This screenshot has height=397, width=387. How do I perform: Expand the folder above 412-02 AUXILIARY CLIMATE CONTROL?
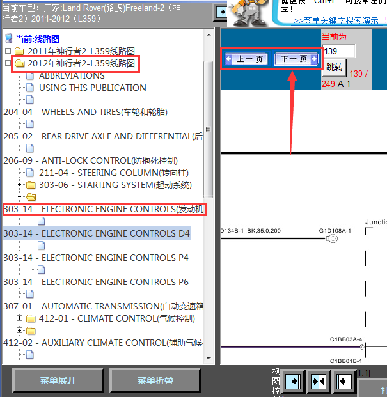[x=19, y=331]
